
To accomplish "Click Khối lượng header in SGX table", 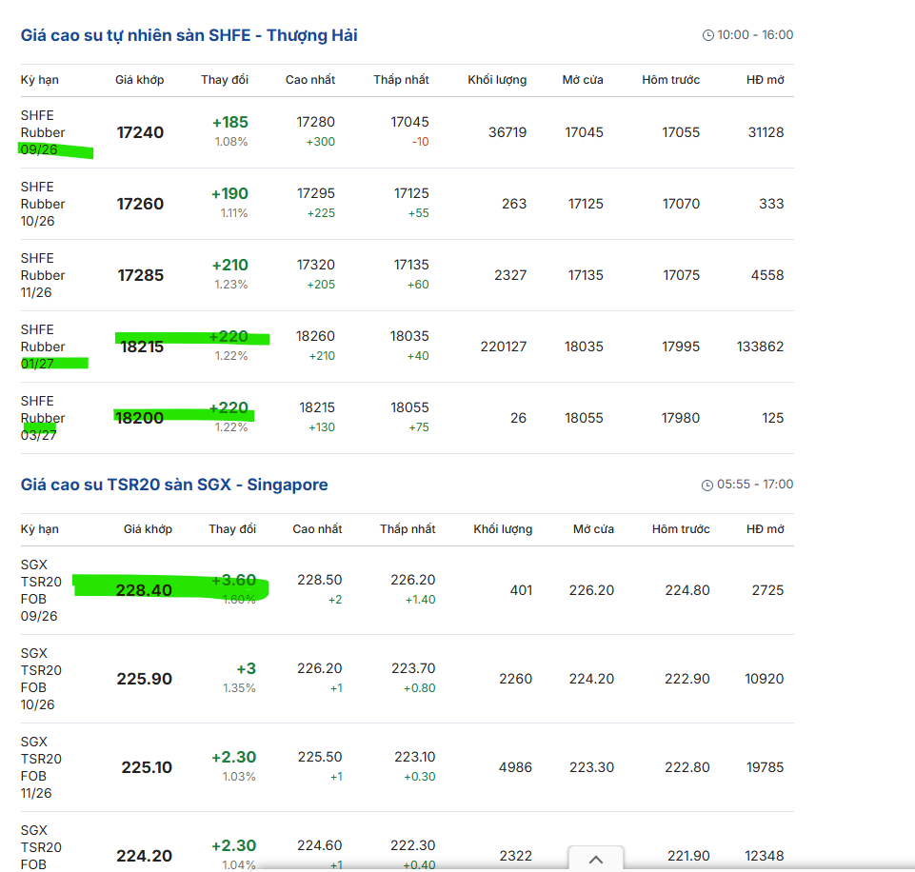I will coord(503,529).
